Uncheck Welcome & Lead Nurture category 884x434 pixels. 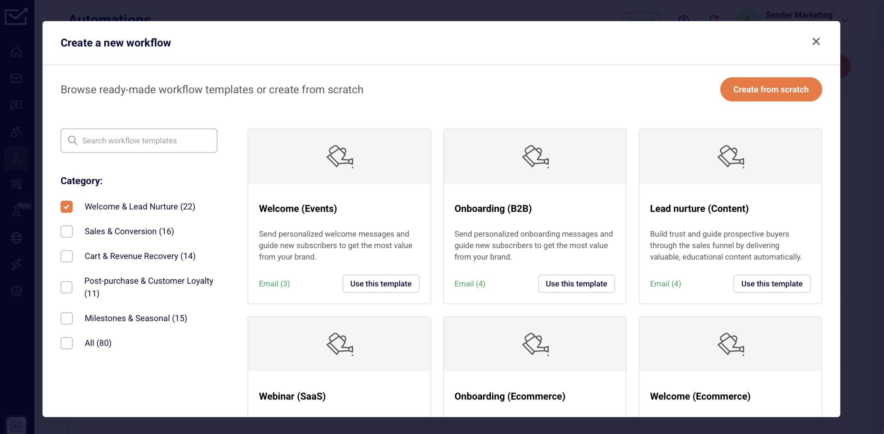(x=67, y=207)
